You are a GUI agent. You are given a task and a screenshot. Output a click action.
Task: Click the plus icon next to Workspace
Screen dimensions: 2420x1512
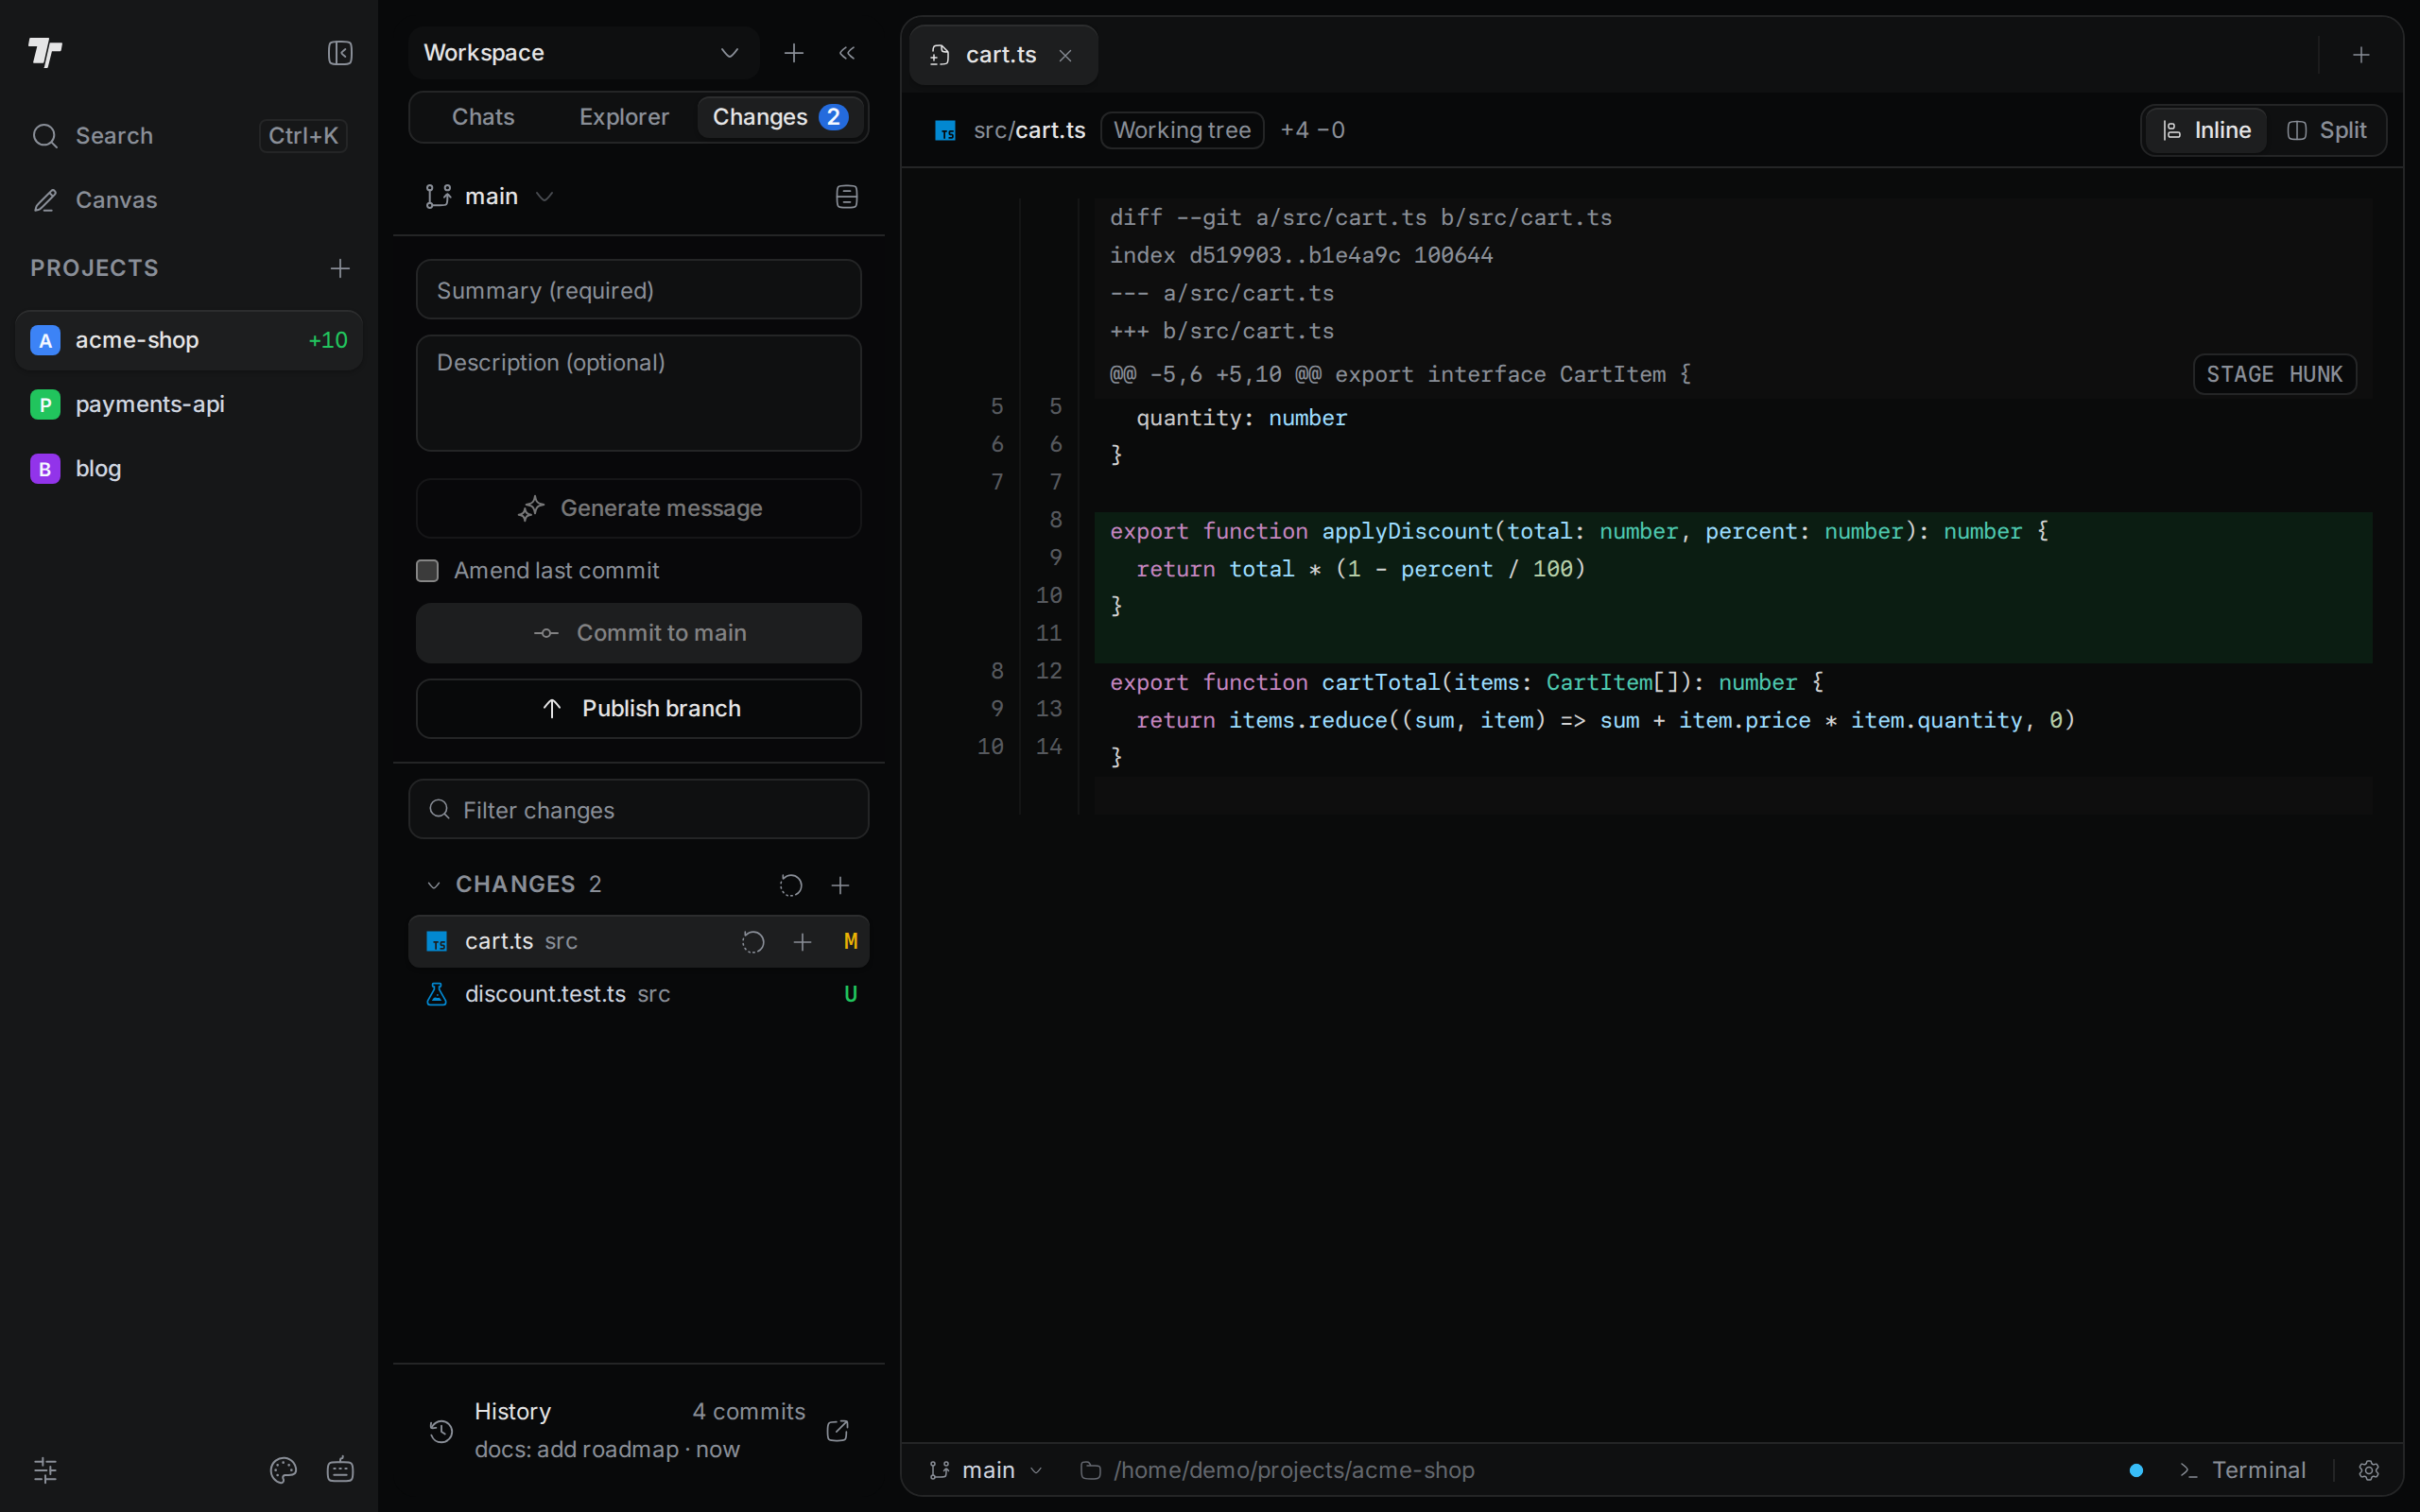793,53
